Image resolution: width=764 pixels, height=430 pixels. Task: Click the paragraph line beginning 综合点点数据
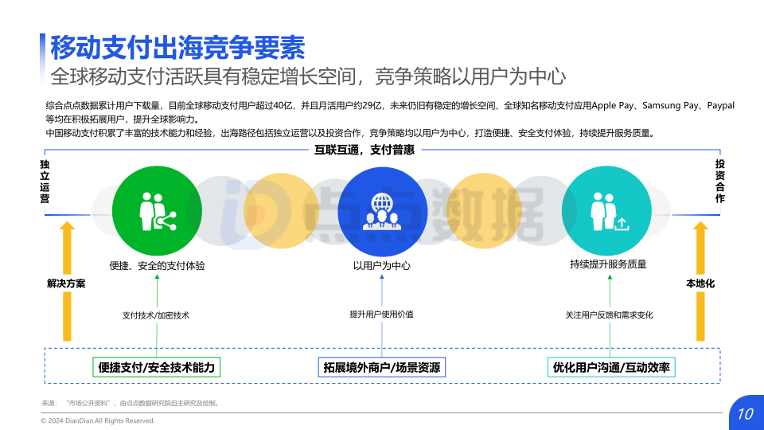[x=390, y=105]
